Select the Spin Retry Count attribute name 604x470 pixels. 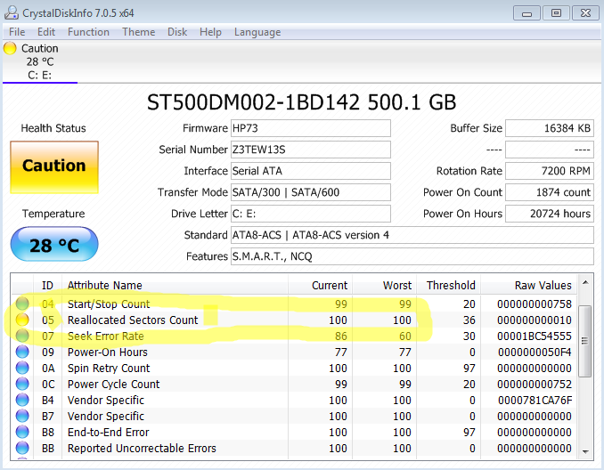click(109, 369)
